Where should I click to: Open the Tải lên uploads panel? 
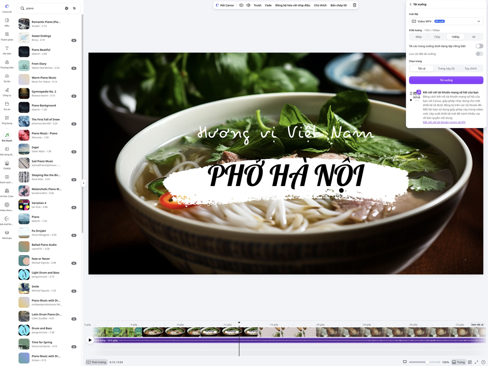pyautogui.click(x=7, y=78)
